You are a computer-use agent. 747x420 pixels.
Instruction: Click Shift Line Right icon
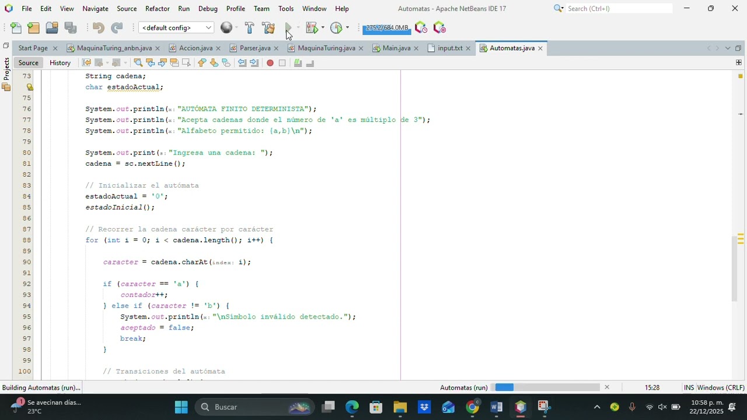pos(254,62)
